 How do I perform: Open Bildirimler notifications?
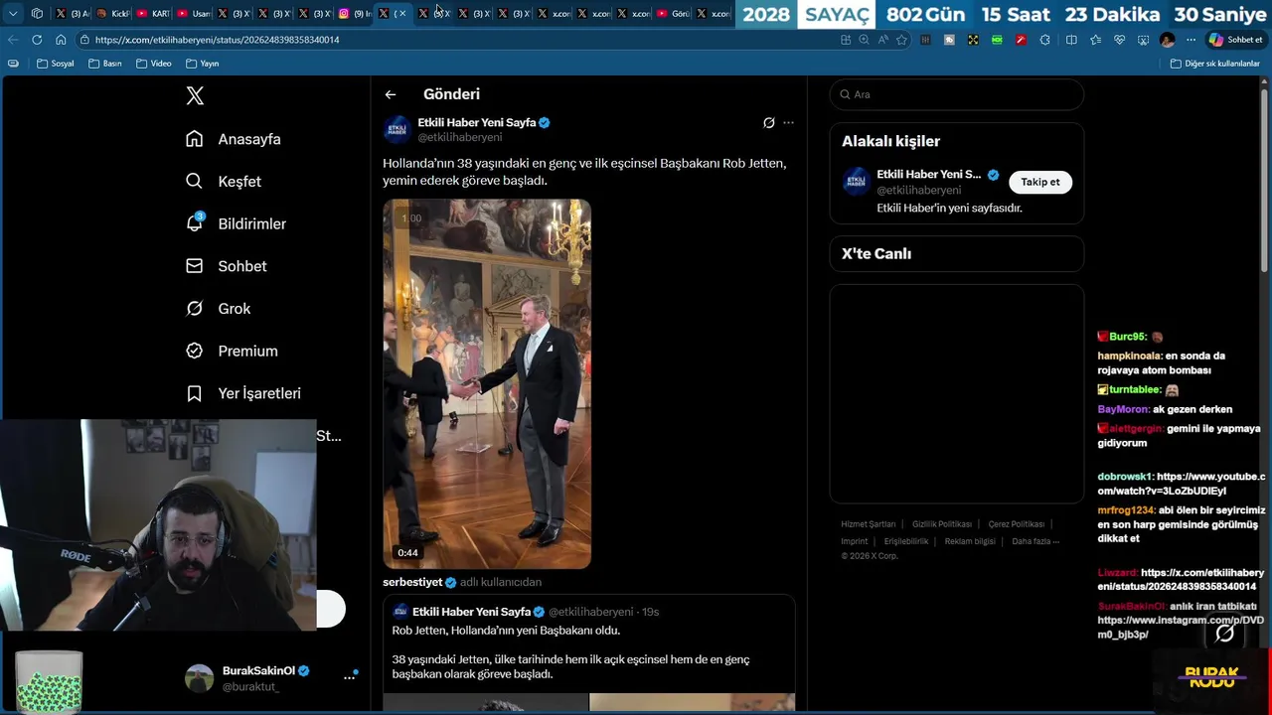236,223
